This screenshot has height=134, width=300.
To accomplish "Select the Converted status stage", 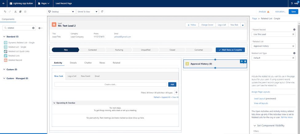I will click(x=199, y=50).
